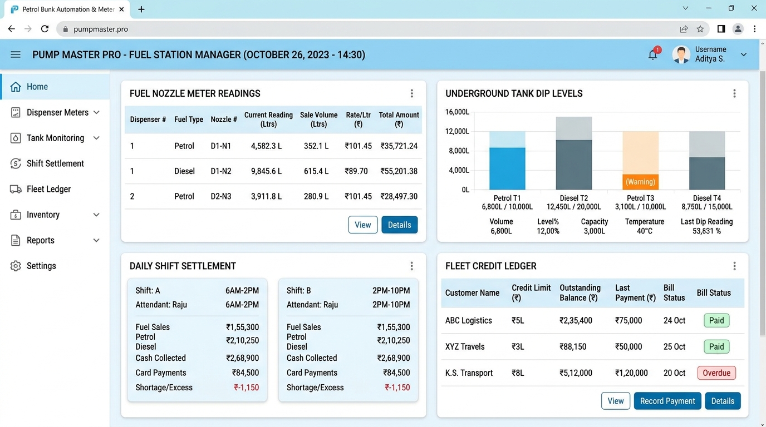Click View in Fleet Credit Ledger
The image size is (766, 427).
coord(616,401)
